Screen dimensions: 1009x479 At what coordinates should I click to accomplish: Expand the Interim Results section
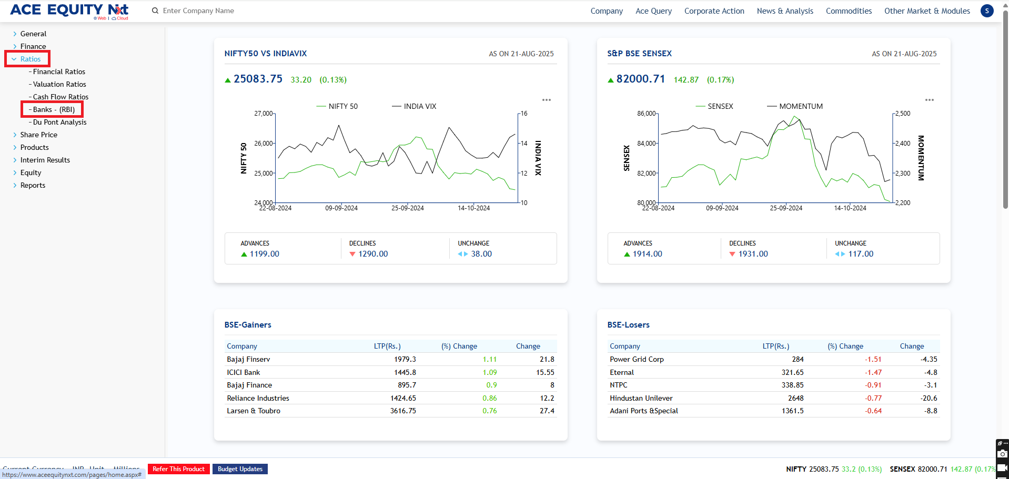[15, 160]
